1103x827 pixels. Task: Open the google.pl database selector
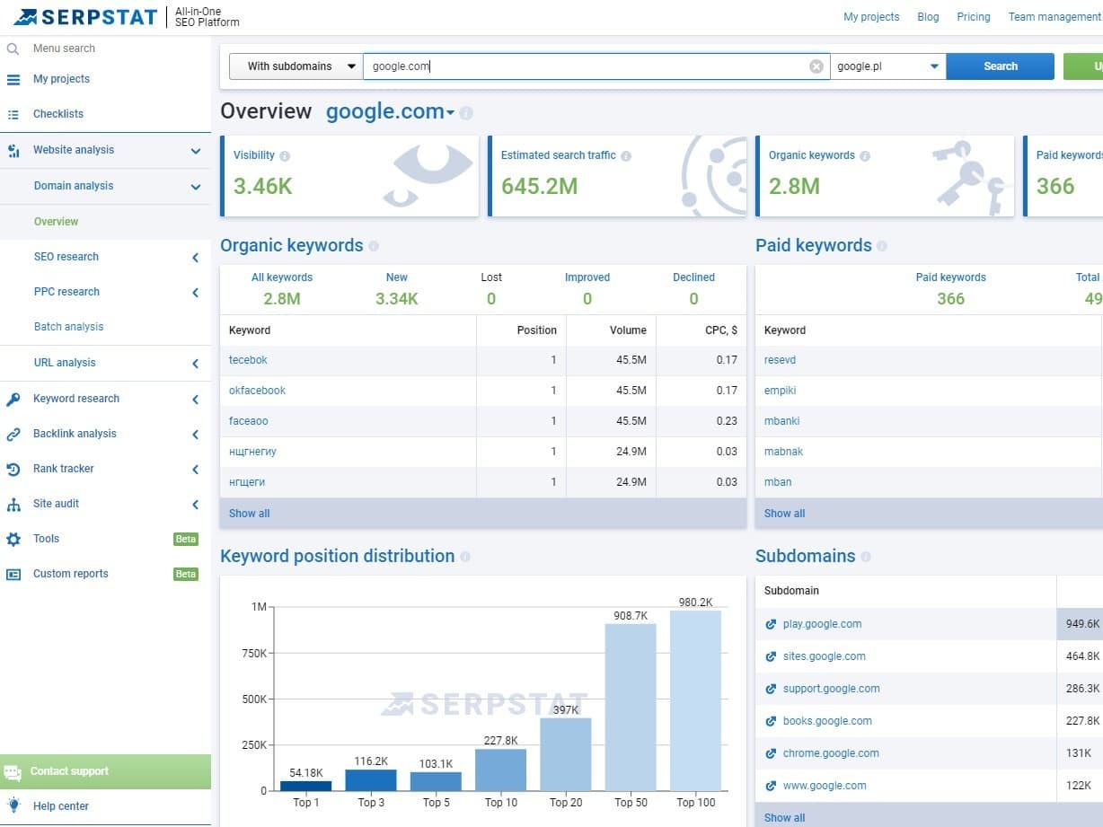tap(886, 66)
